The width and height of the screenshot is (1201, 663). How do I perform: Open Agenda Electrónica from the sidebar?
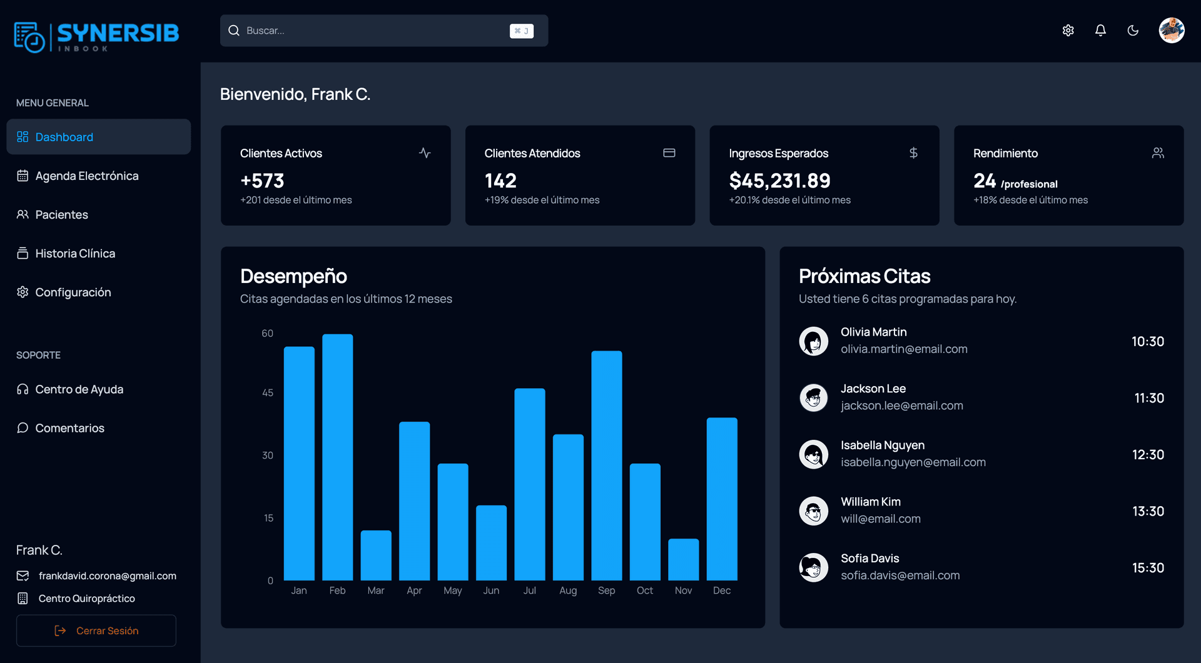[x=86, y=176]
